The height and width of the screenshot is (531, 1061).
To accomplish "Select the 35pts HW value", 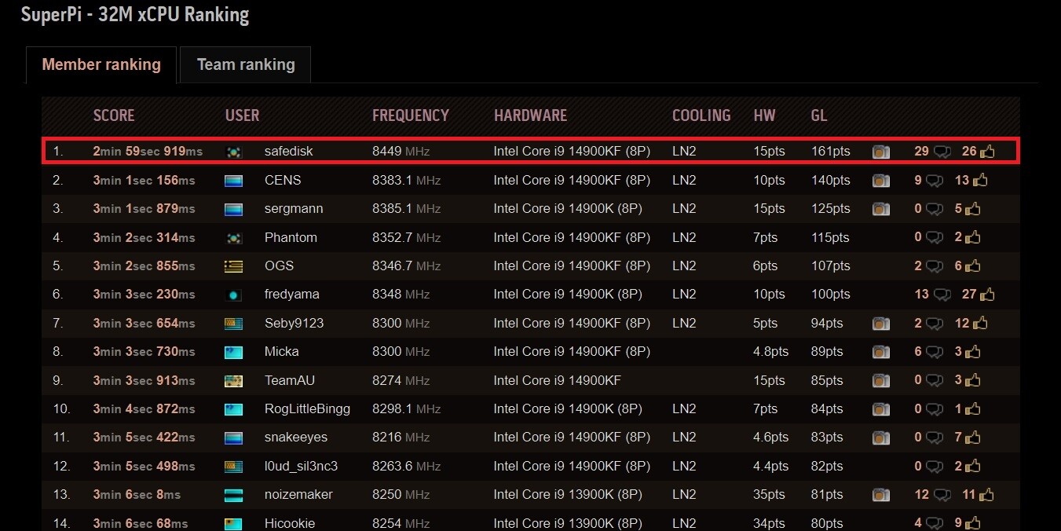I will coord(769,495).
